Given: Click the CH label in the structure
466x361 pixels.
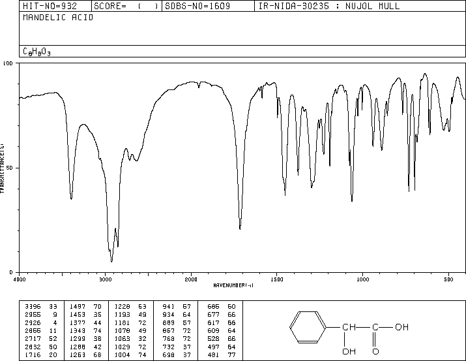Looking at the screenshot, I should coord(349,327).
